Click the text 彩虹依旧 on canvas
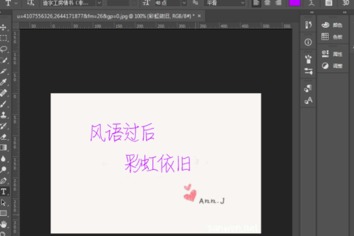354x236 pixels. pyautogui.click(x=158, y=163)
